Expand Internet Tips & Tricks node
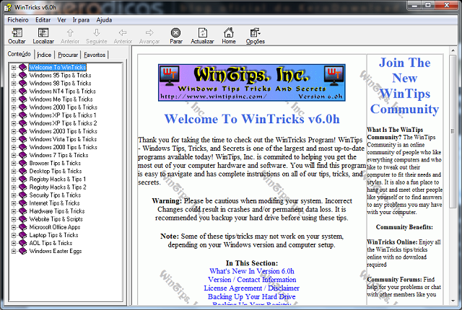This screenshot has height=310, width=462. [14, 203]
